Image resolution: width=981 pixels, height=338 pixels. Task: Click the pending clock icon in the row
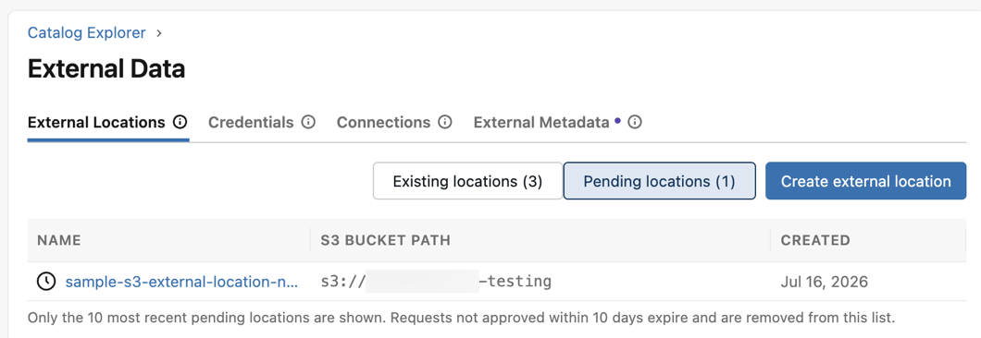[x=46, y=282]
